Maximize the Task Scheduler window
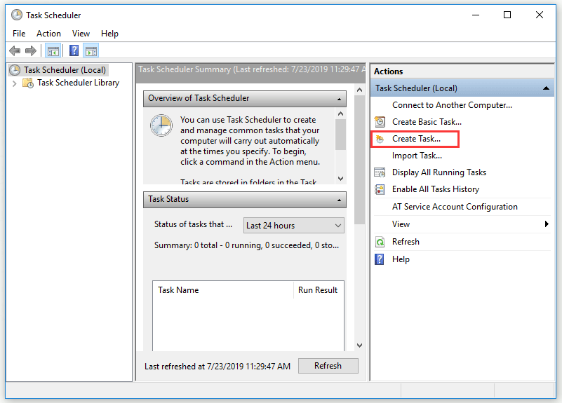Viewport: 562px width, 403px height. (x=507, y=15)
